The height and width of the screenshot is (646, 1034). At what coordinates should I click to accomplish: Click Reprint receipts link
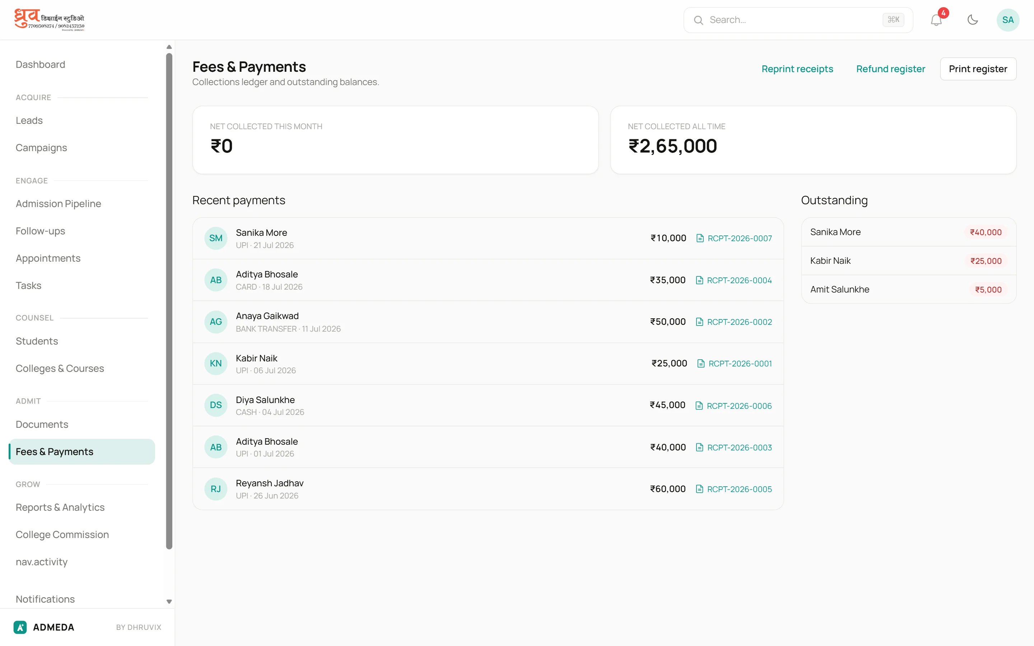tap(797, 69)
